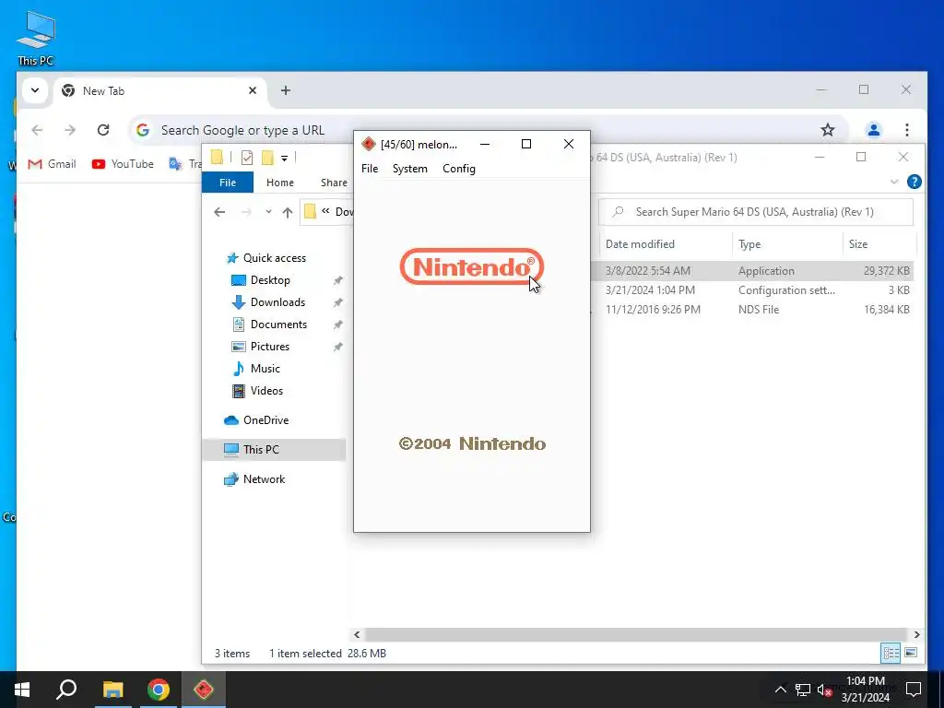Open the Windows Start menu
The width and height of the screenshot is (944, 708).
click(x=22, y=690)
